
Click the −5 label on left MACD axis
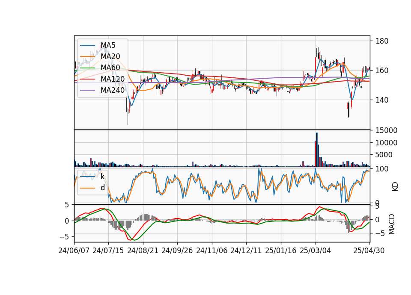[64, 237]
